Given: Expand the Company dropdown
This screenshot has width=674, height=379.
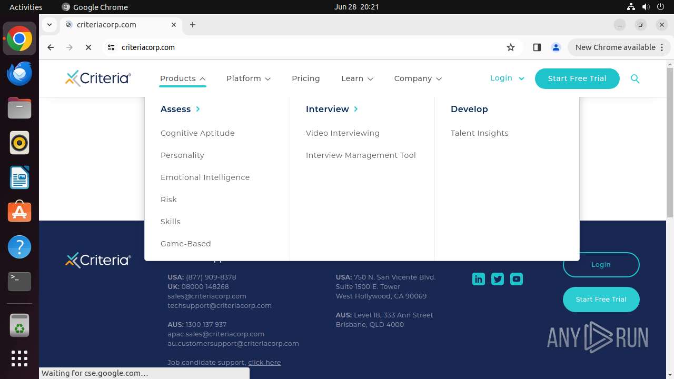Looking at the screenshot, I should tap(418, 78).
